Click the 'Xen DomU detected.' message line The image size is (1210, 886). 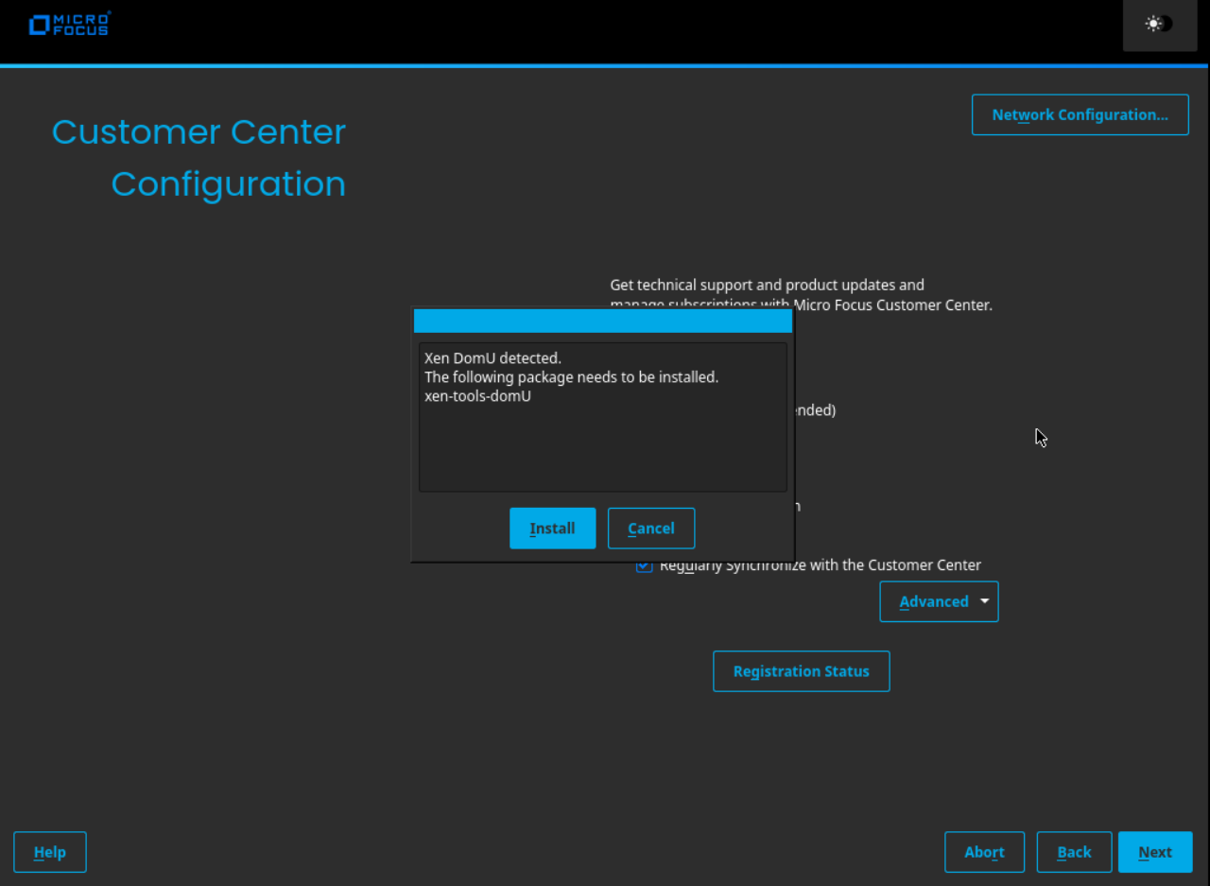[x=493, y=358]
